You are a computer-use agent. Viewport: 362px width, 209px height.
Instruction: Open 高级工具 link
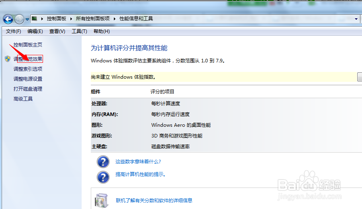[x=23, y=99]
